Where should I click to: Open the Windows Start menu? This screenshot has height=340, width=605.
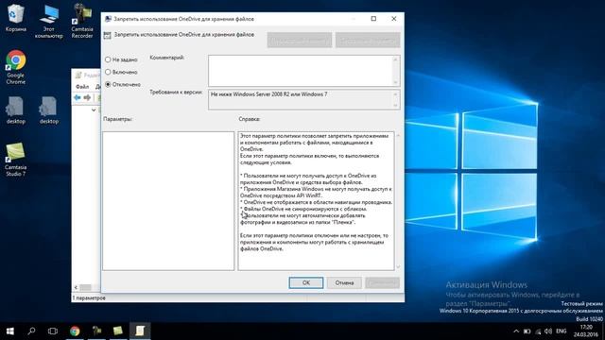pos(10,331)
